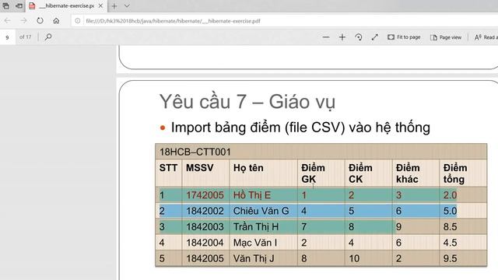The height and width of the screenshot is (280, 498).
Task: Select the name 'Hồ Thị E'
Action: click(252, 195)
